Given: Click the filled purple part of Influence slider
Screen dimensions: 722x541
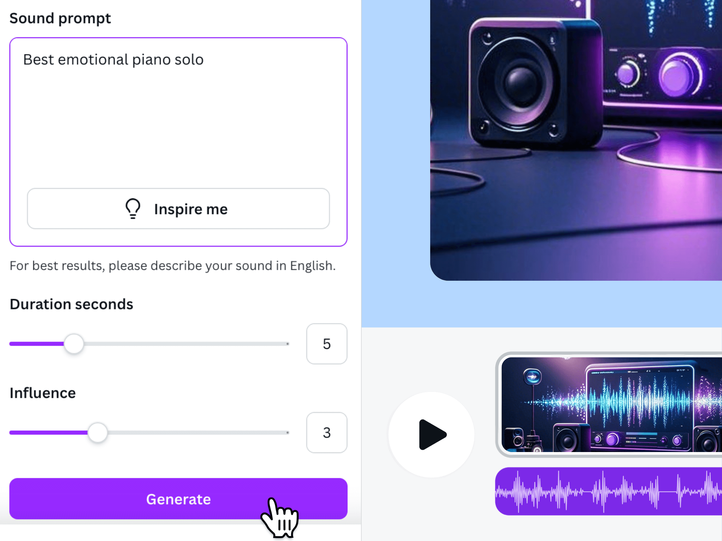Looking at the screenshot, I should tap(48, 433).
